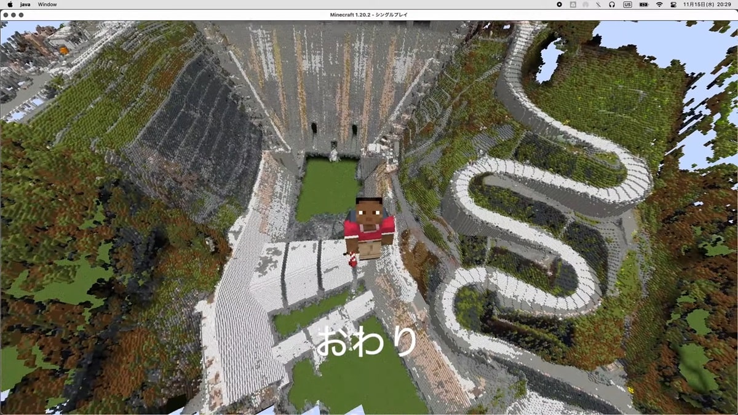The height and width of the screenshot is (415, 738).
Task: Open the headphones audio menu icon
Action: 612,4
